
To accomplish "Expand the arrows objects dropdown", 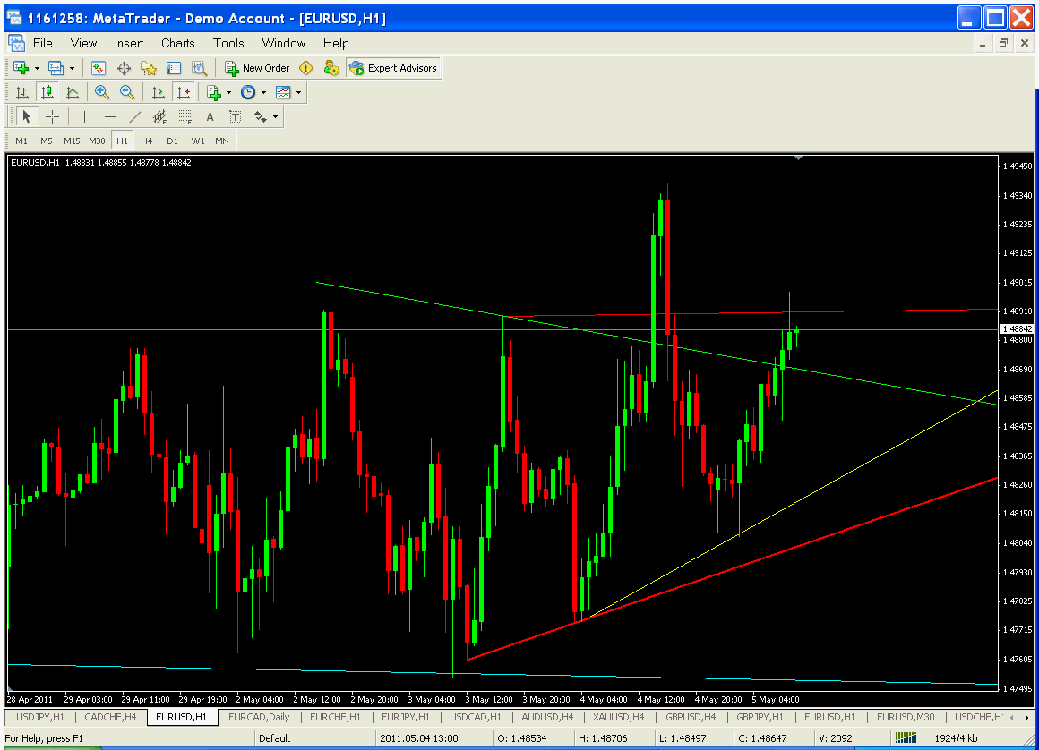I will pos(275,116).
